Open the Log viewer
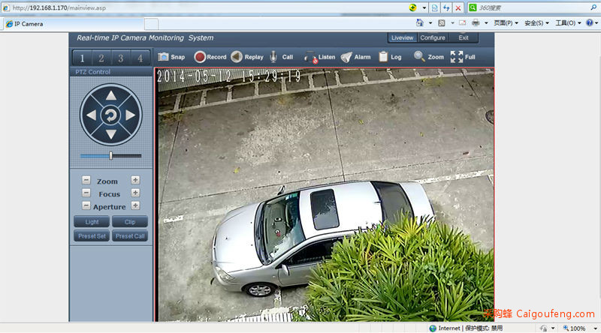Viewport: 601px width, 333px height. click(390, 57)
